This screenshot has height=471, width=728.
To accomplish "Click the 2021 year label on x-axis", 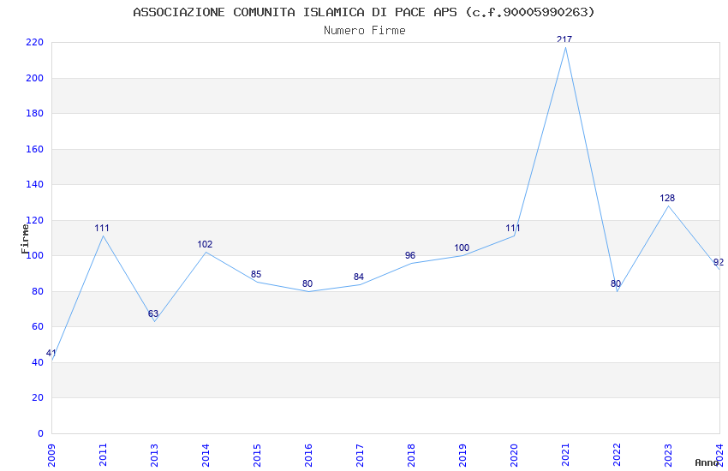I will click(565, 456).
